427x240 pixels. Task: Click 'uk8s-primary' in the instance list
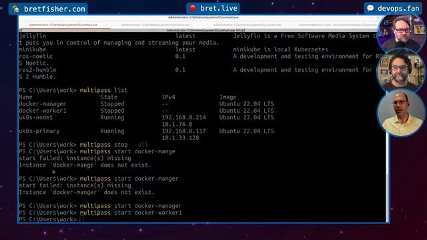[39, 131]
